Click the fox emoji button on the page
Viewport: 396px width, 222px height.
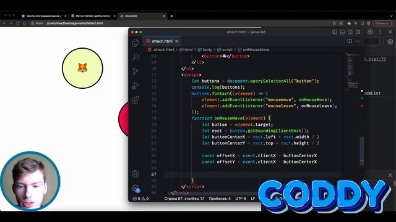pos(82,68)
